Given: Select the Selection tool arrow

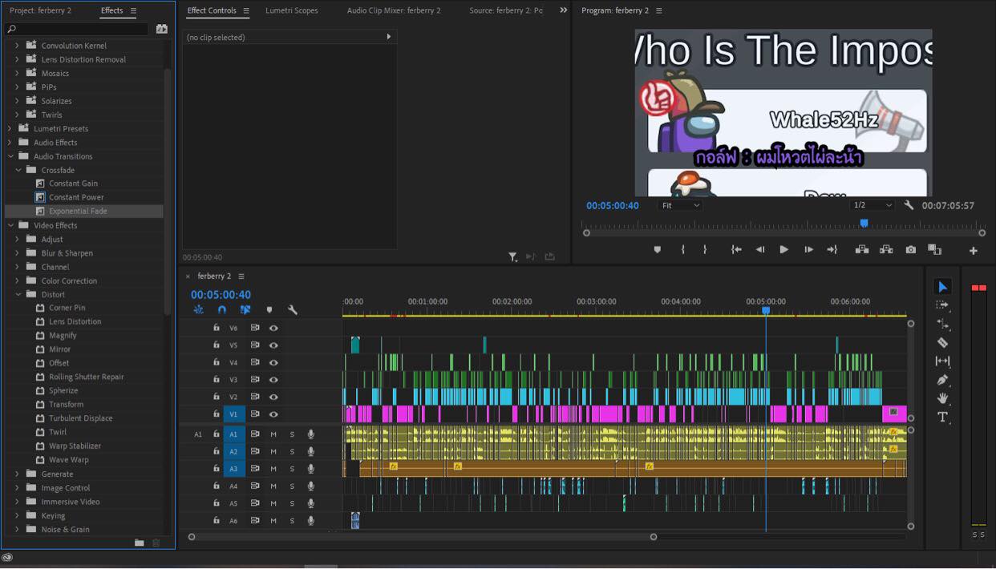Looking at the screenshot, I should click(x=942, y=287).
